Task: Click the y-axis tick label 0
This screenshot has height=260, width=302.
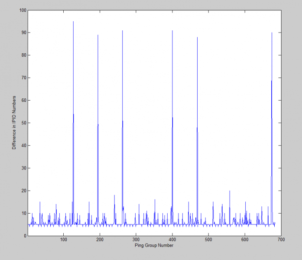Action: [25, 236]
